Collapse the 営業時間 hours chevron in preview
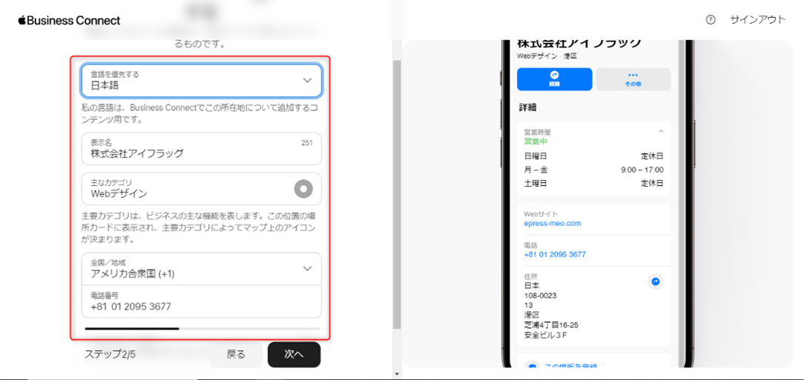This screenshot has height=380, width=804. 661,132
